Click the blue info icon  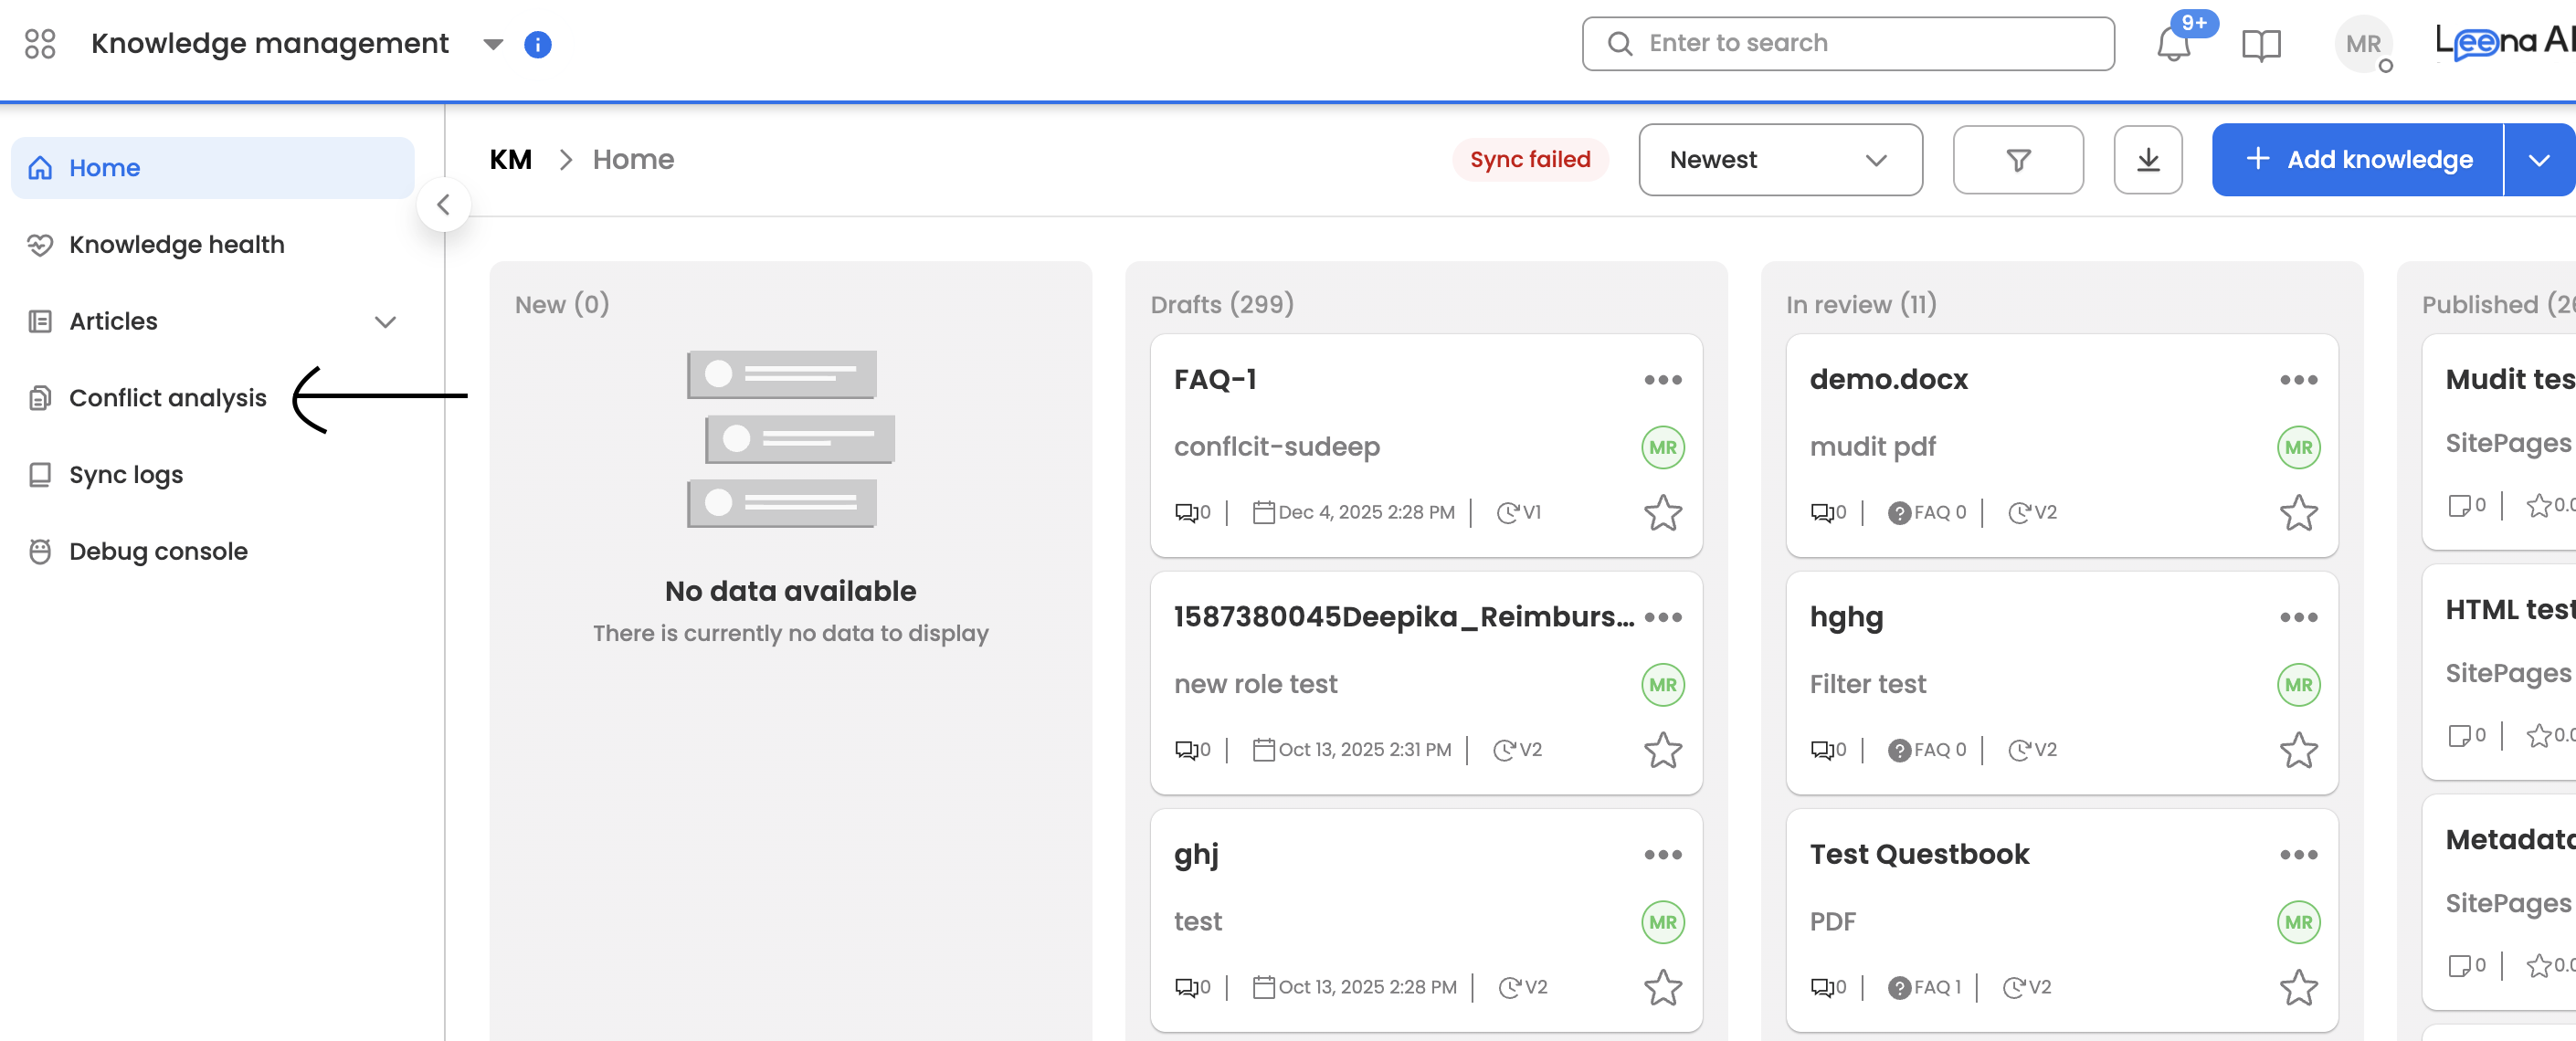537,45
